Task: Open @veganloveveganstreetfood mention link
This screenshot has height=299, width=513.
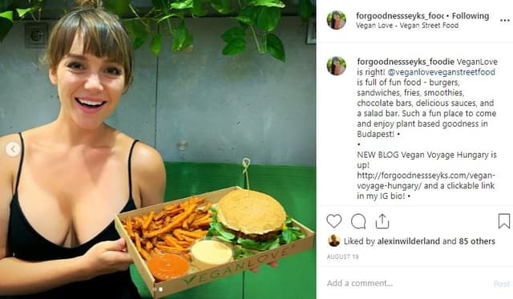Action: pos(442,72)
